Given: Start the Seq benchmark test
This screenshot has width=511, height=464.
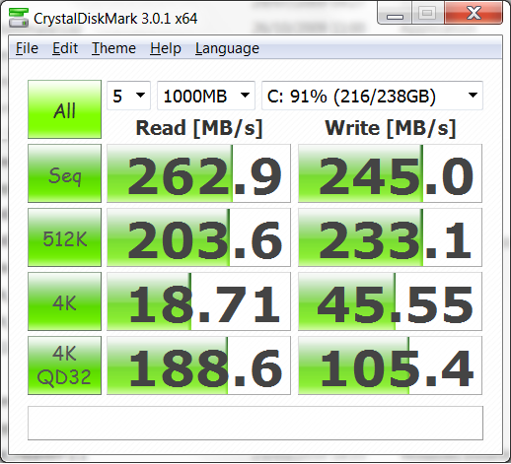Looking at the screenshot, I should 64,173.
